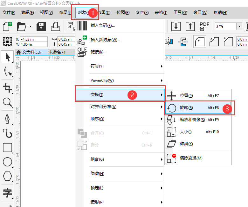Click the mirror vertically icon
This screenshot has width=248, height=207.
click(x=183, y=42)
